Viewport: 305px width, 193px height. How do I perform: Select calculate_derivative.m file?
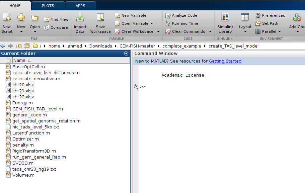36,79
